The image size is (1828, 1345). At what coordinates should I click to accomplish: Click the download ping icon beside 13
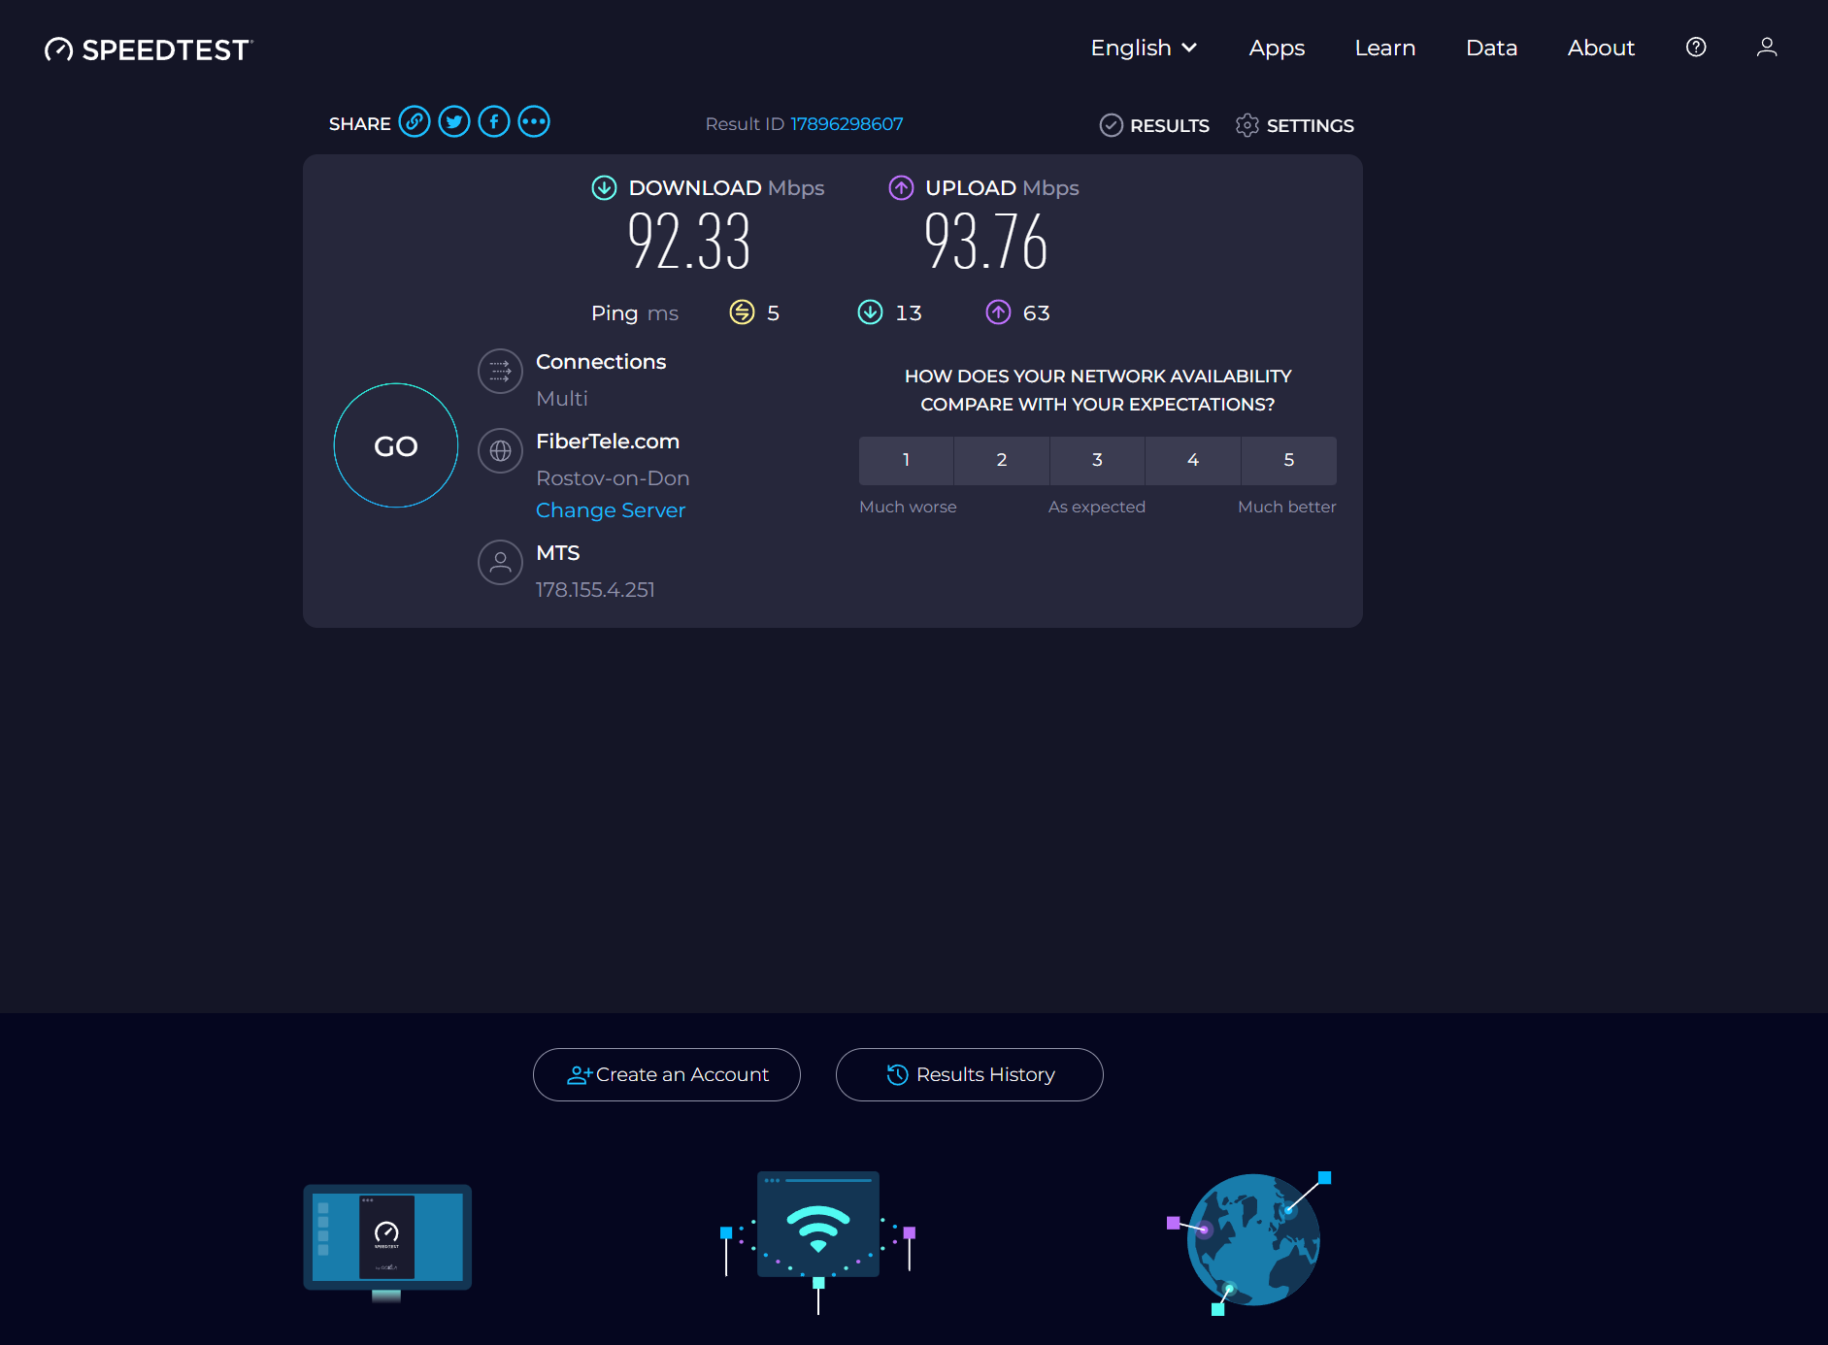point(870,312)
